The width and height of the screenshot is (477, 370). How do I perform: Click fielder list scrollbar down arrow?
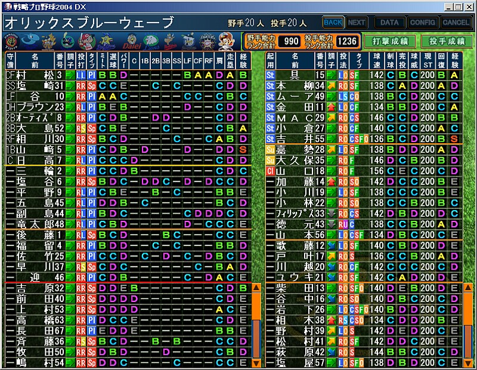pyautogui.click(x=256, y=363)
